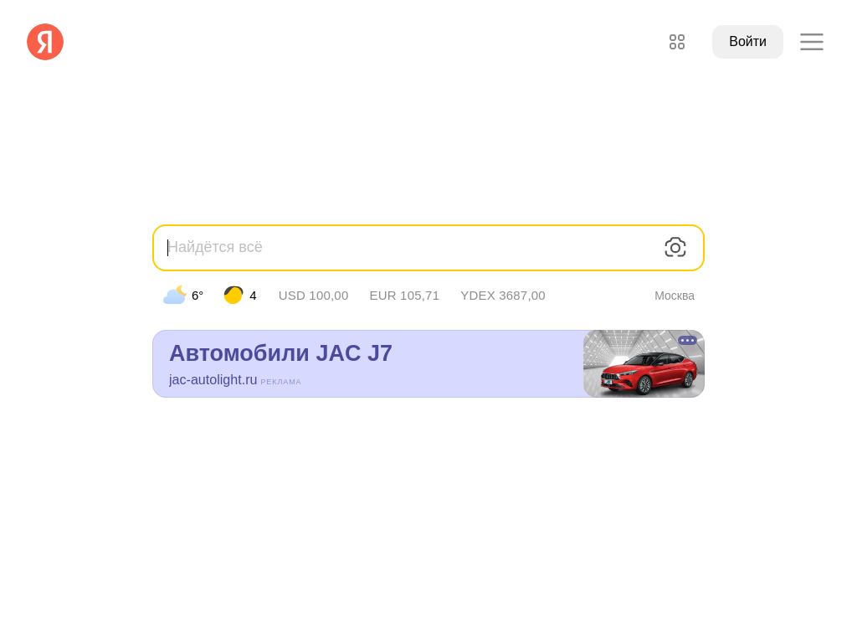Open the USD 100,00 exchange rate
This screenshot has height=643, width=857.
coord(313,296)
